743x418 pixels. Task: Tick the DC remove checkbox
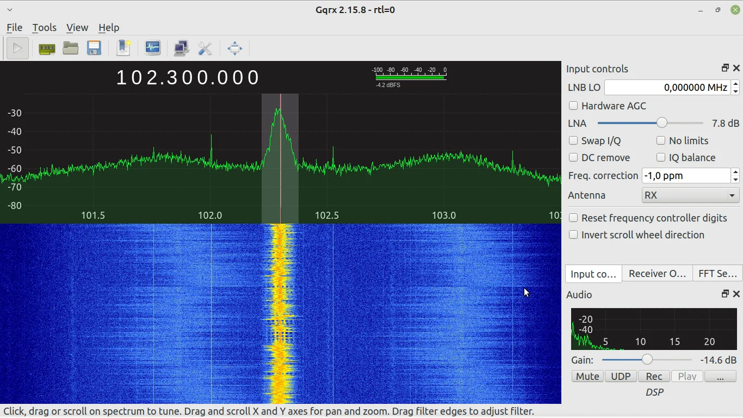coord(573,158)
